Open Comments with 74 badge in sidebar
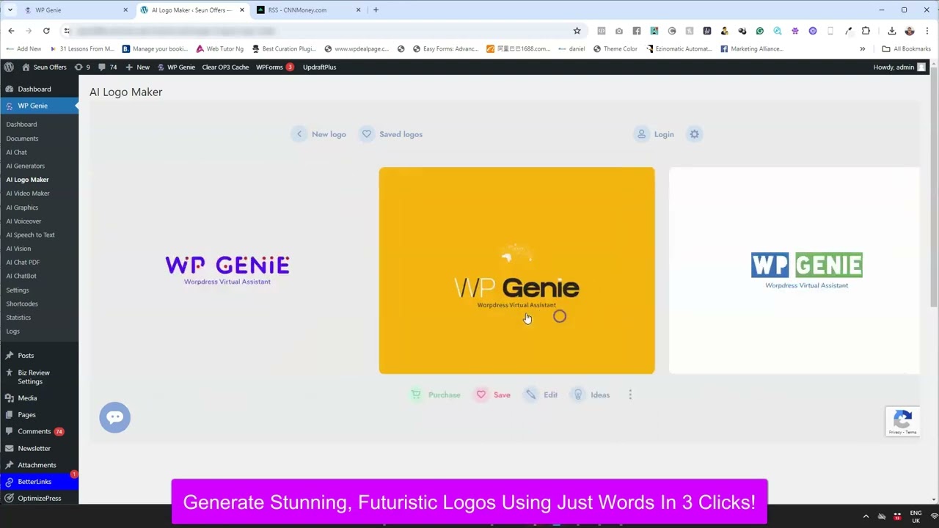The image size is (939, 528). pos(34,431)
